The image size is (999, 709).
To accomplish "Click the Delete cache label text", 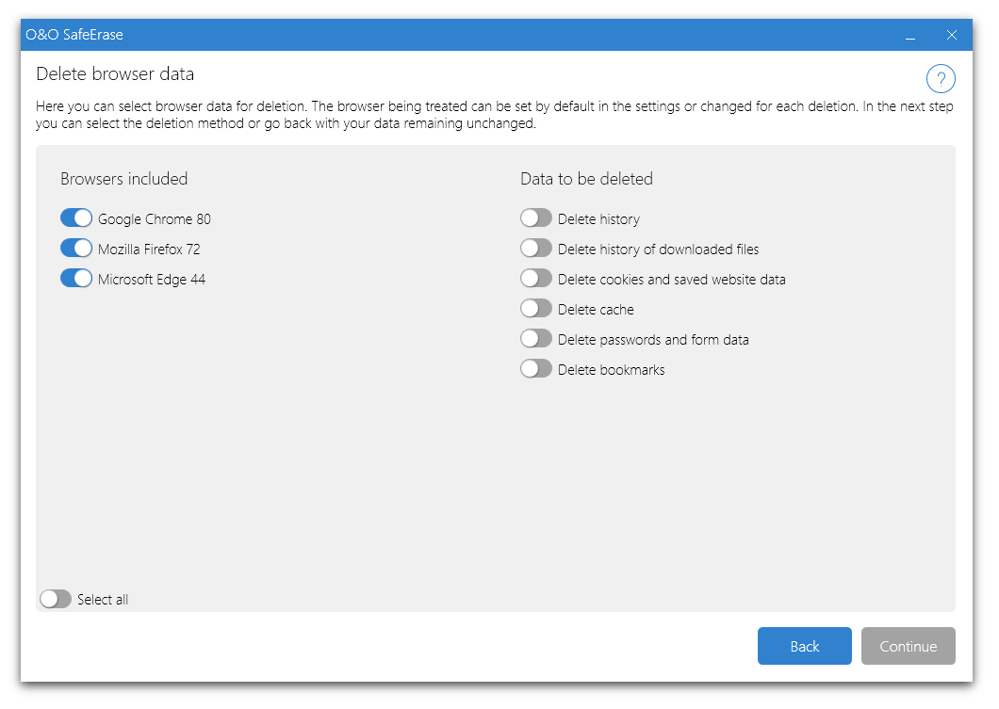I will [596, 310].
